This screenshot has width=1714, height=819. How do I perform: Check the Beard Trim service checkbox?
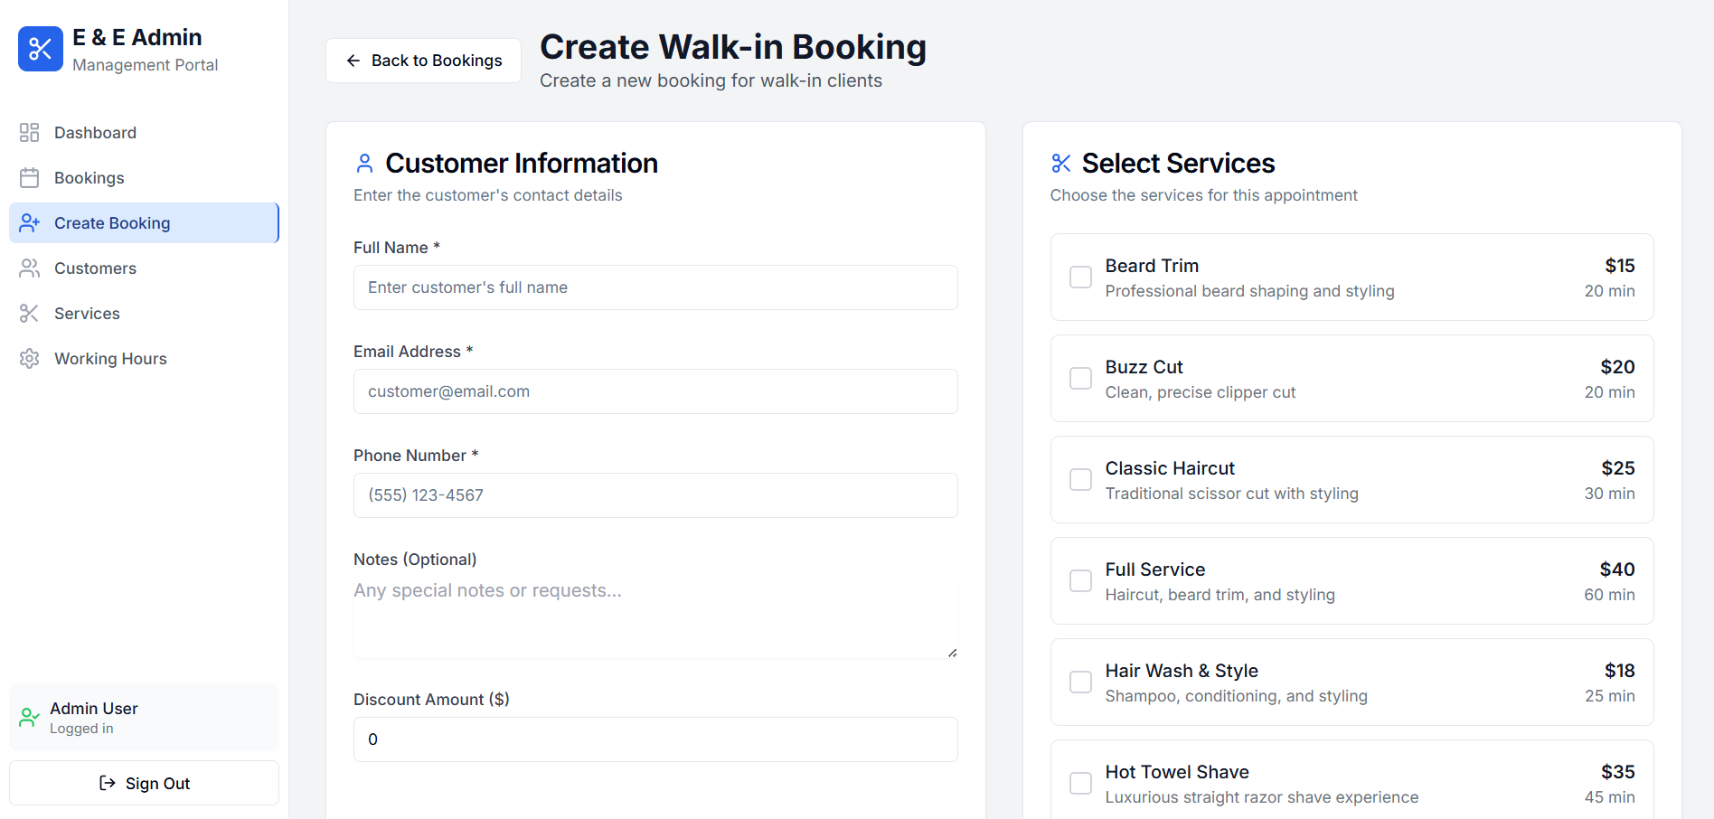pyautogui.click(x=1080, y=278)
